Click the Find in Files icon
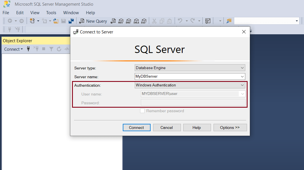The width and height of the screenshot is (304, 170). [229, 21]
